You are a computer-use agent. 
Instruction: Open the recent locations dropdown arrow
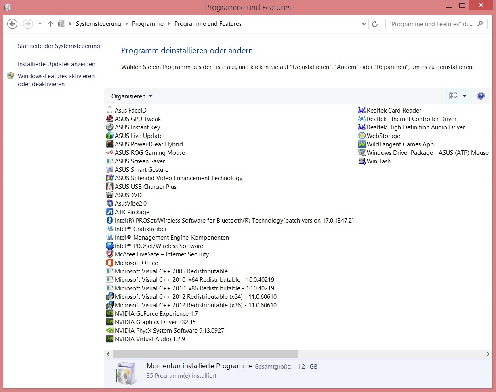40,24
